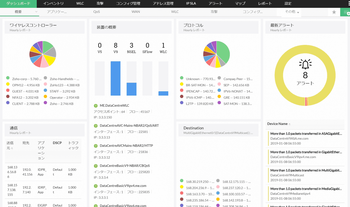
Task: Click status icon beside DataCentreBasicV9ipv4.me.com
Action: tap(96, 186)
